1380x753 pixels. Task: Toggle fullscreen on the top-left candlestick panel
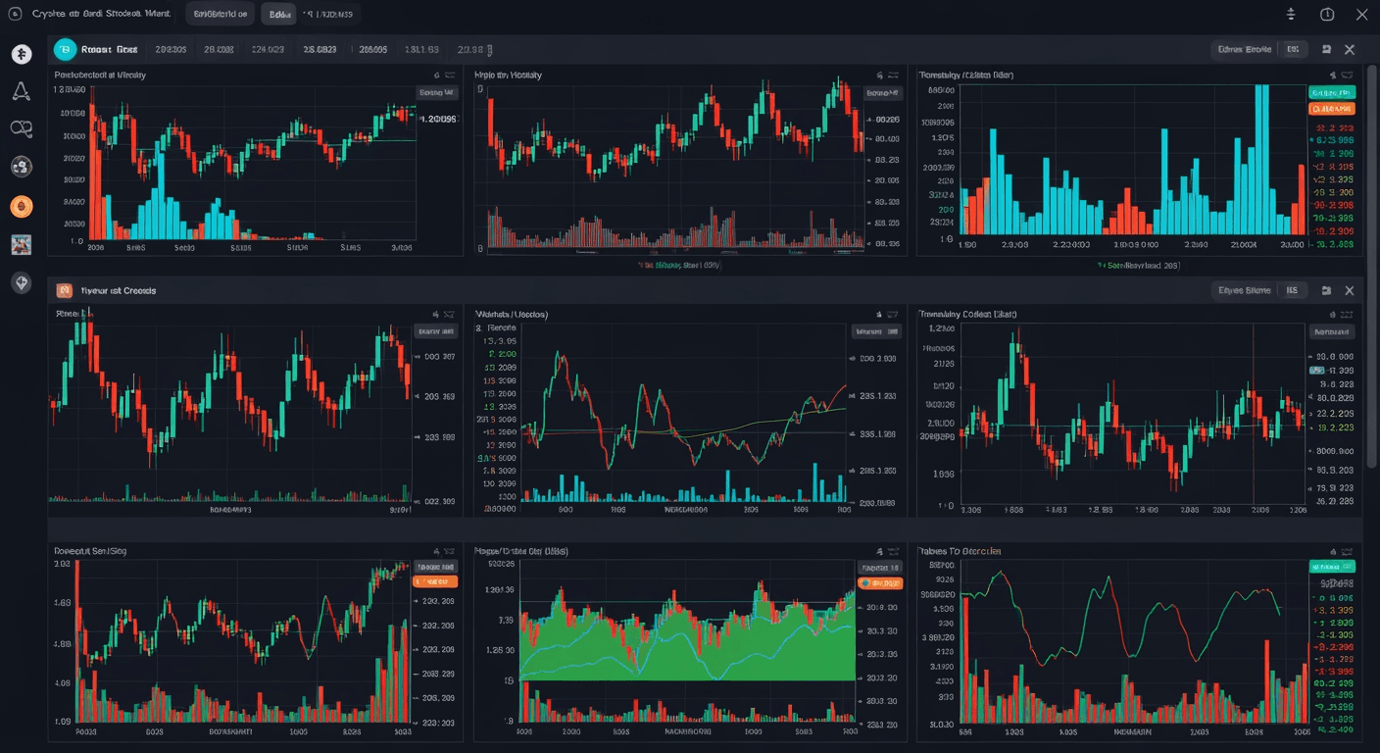pyautogui.click(x=451, y=74)
